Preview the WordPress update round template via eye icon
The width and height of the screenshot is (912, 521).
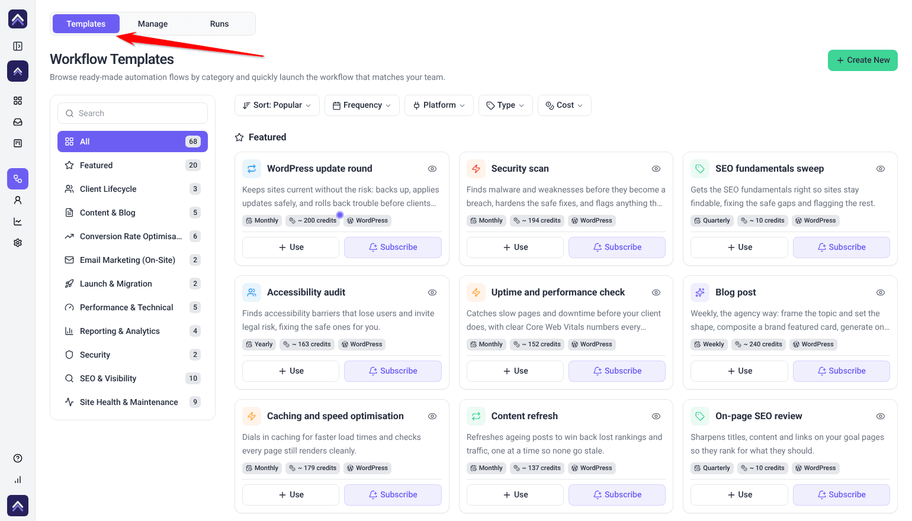[432, 169]
